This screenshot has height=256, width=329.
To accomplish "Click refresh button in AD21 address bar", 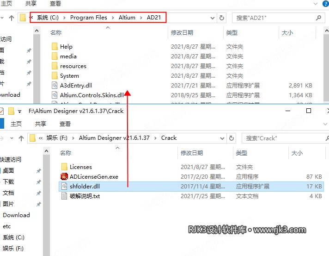I will pyautogui.click(x=222, y=18).
